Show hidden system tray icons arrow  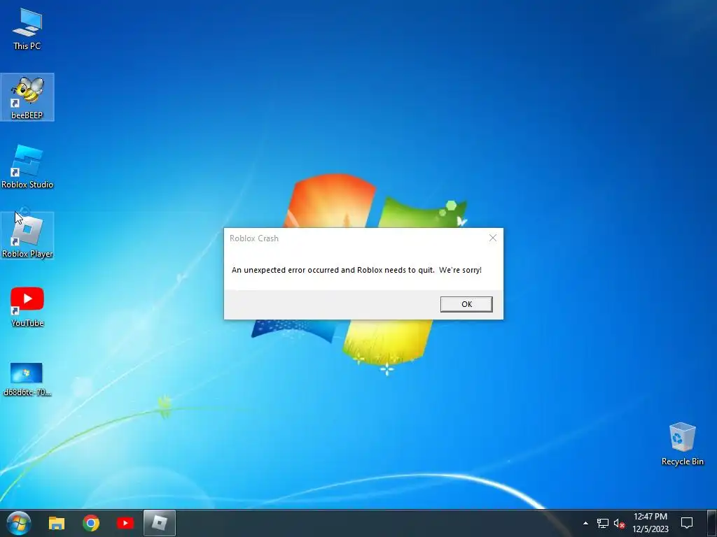[x=585, y=523]
